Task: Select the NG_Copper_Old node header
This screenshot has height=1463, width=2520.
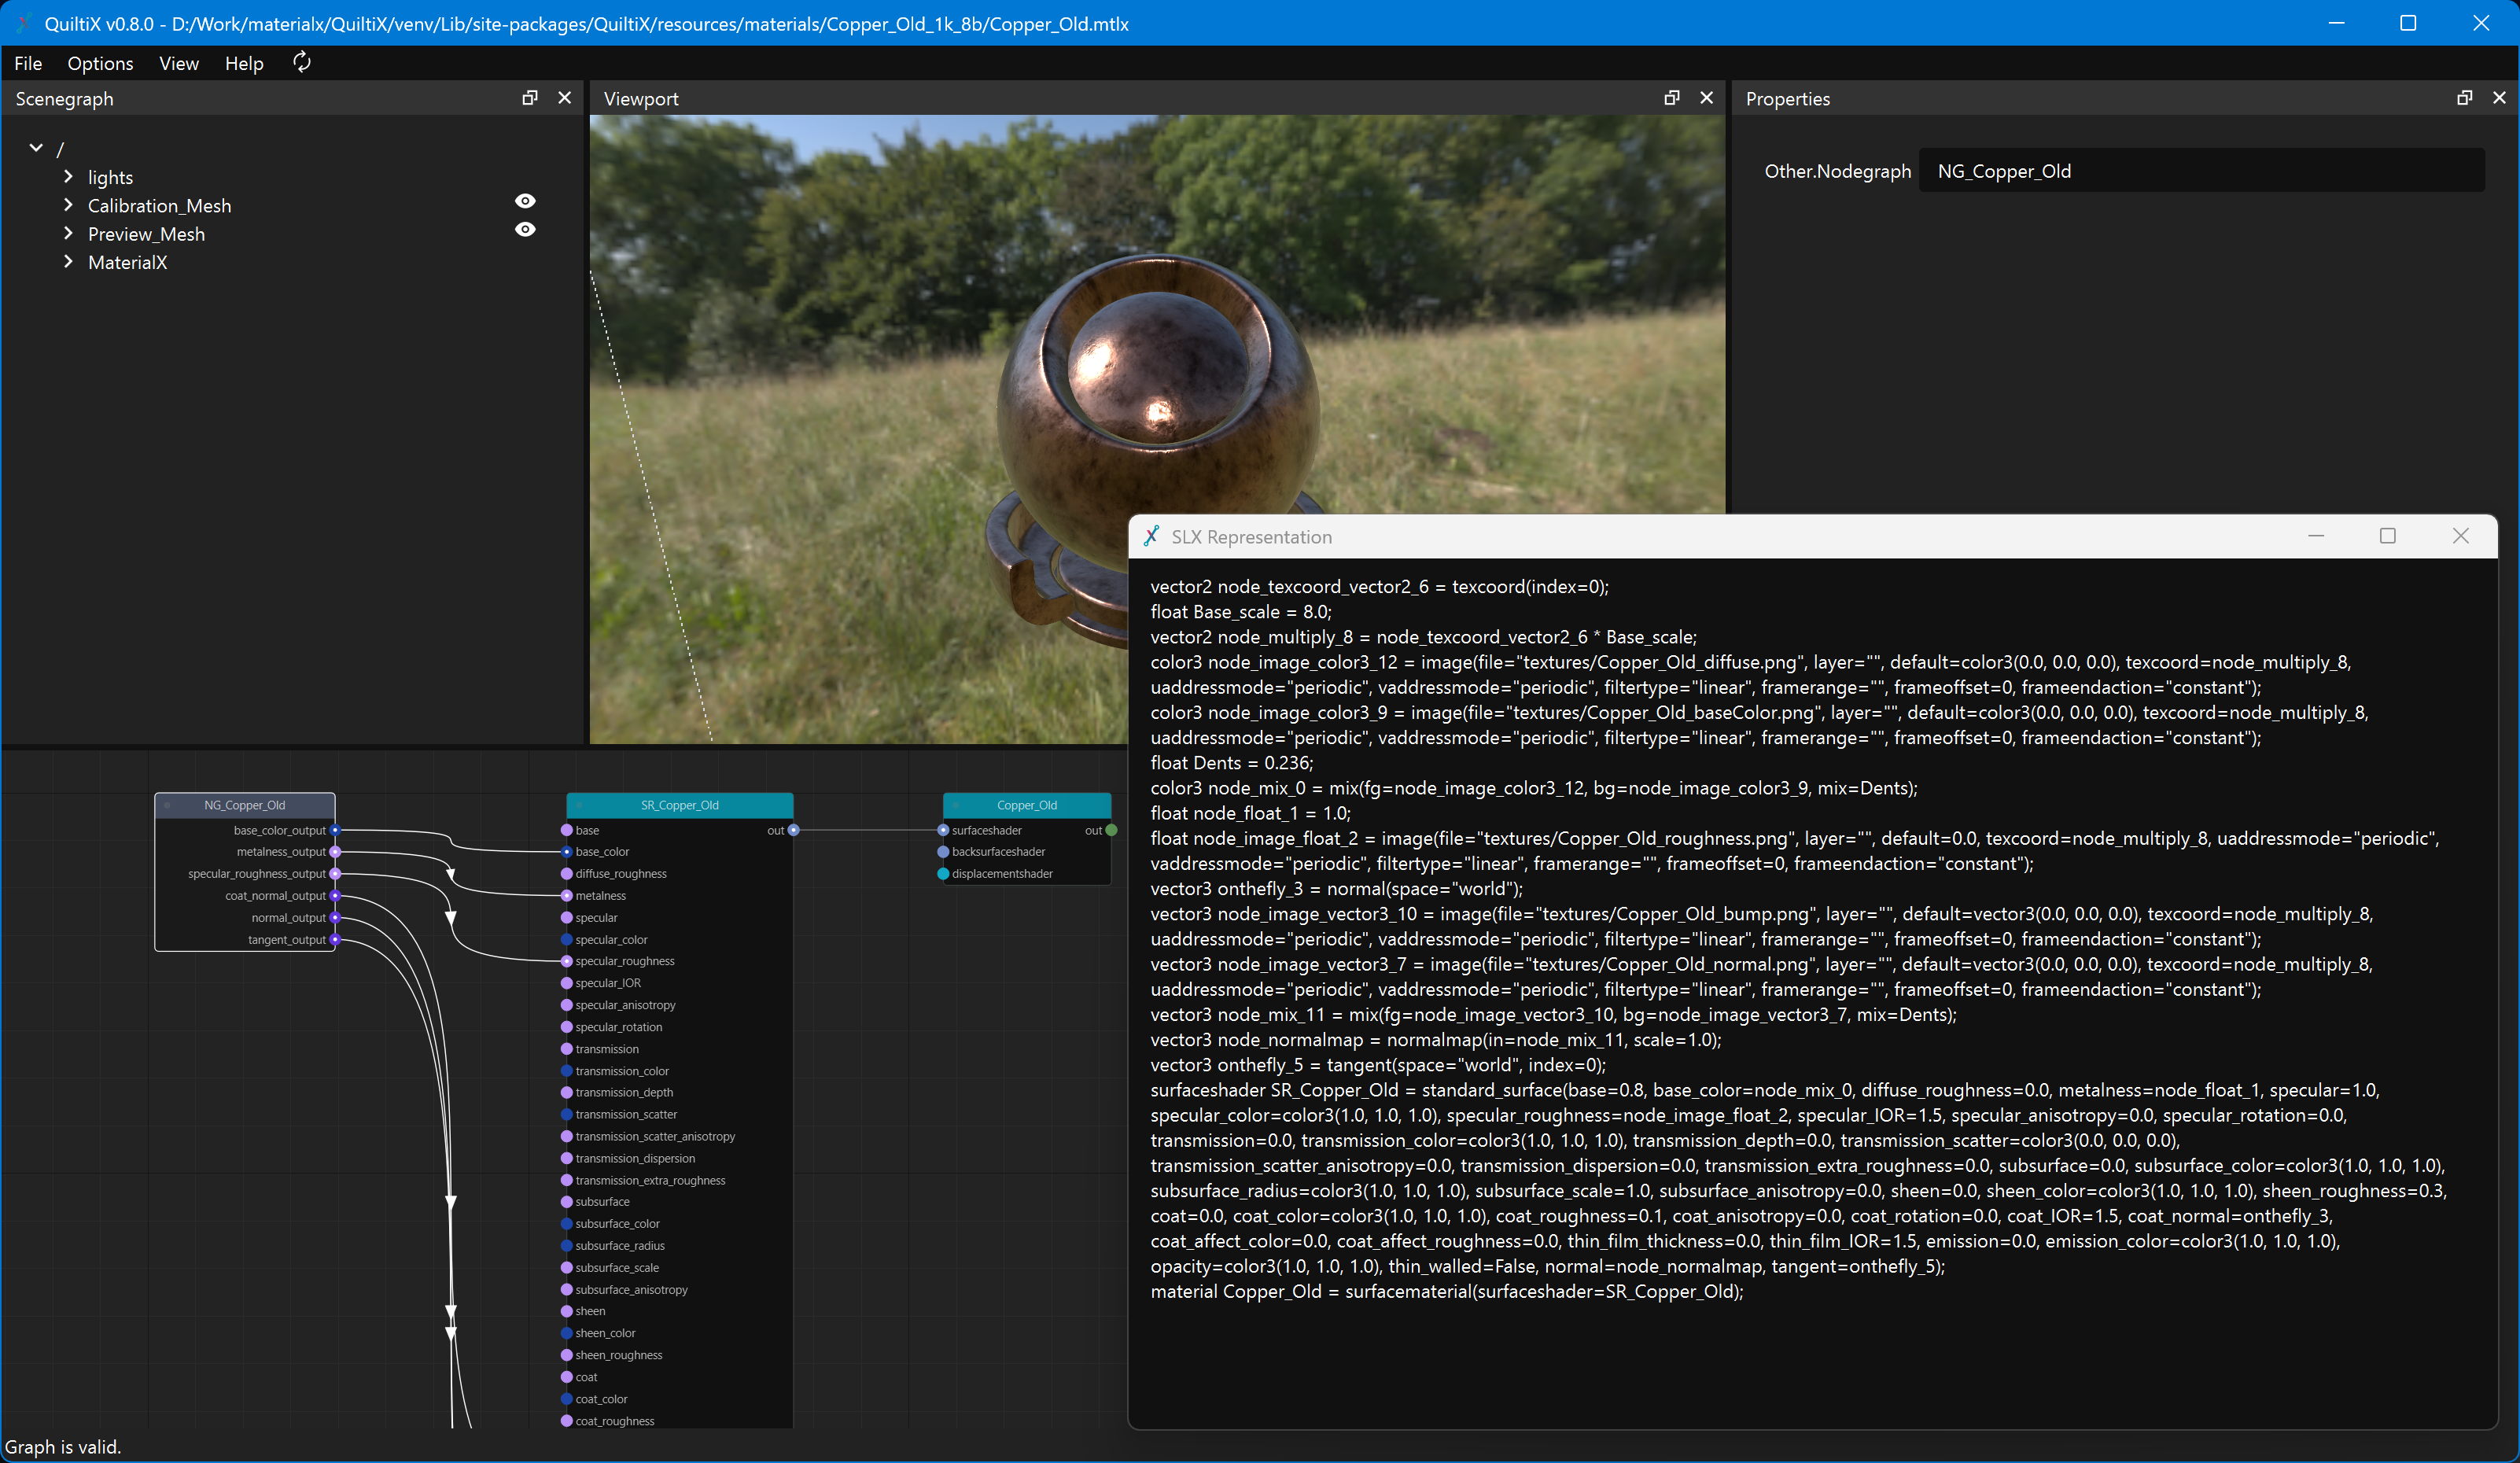Action: click(x=245, y=805)
